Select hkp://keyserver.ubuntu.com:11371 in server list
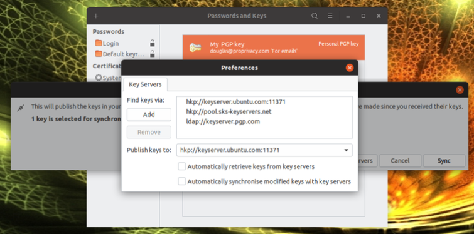This screenshot has width=474, height=234. (x=236, y=102)
